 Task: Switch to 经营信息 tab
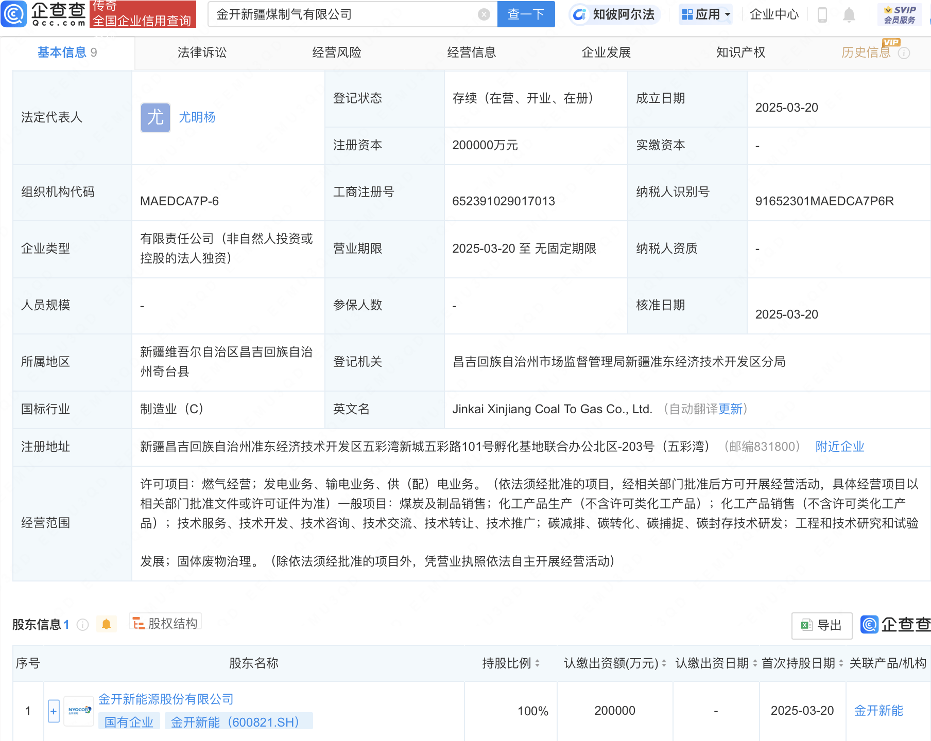coord(471,52)
